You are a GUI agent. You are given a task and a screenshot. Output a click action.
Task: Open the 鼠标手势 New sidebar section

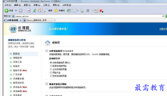point(20,70)
